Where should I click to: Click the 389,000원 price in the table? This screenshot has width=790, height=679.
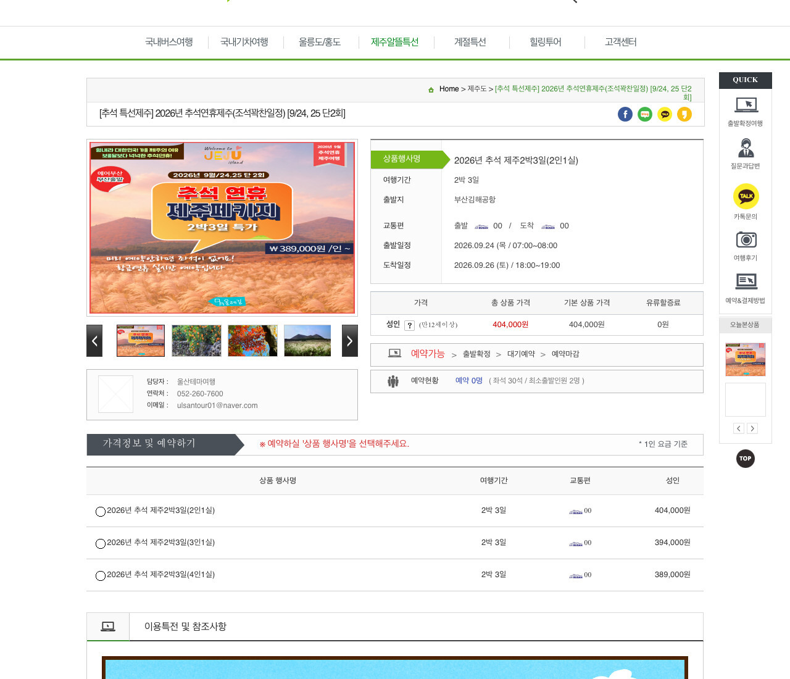tap(672, 575)
